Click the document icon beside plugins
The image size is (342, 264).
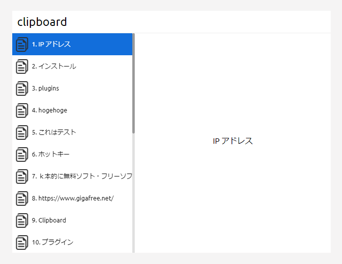[22, 88]
